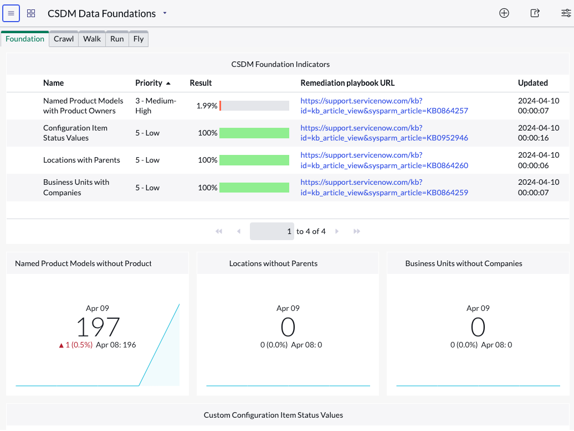Go to the previous page of results
The image size is (574, 431).
(239, 231)
